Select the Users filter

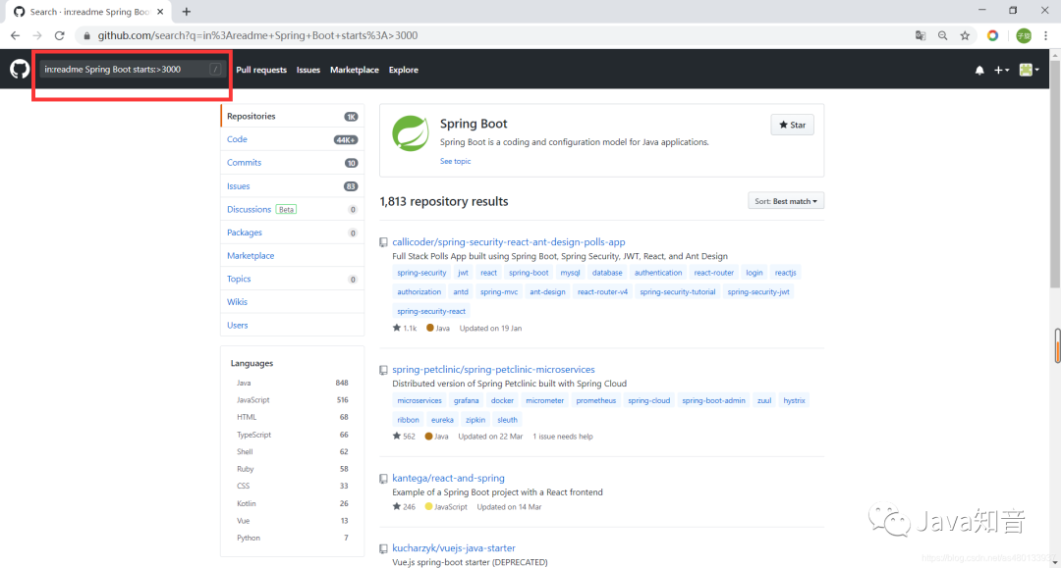[x=293, y=326]
